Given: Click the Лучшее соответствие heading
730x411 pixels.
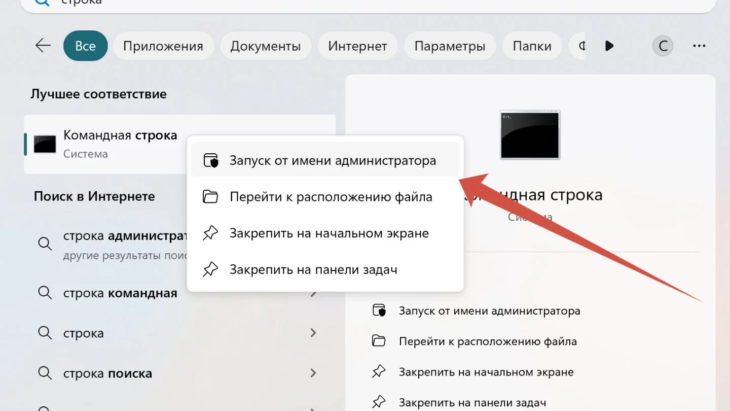Looking at the screenshot, I should 98,94.
